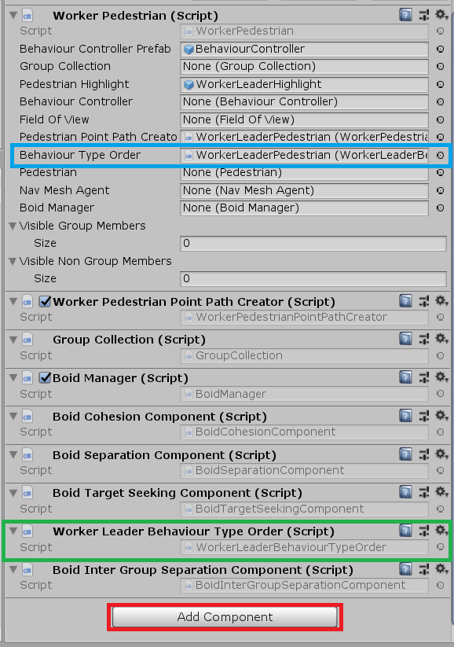Click the 'Nav Mesh Agent' label

click(64, 190)
